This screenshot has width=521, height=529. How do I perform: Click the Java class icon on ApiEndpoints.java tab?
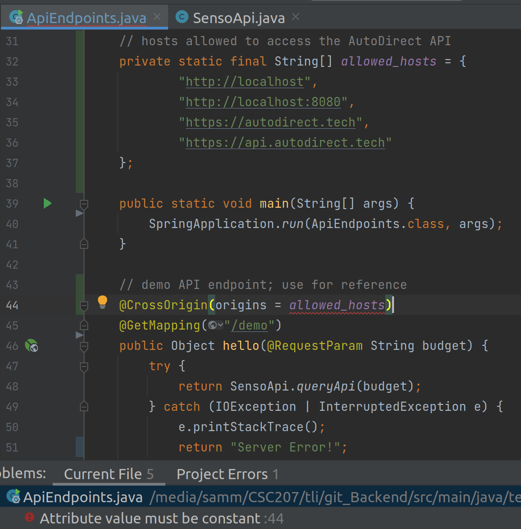tap(17, 17)
